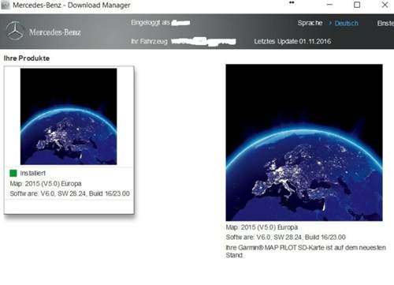Close the Download Manager window
This screenshot has height=285, width=394.
pos(385,5)
